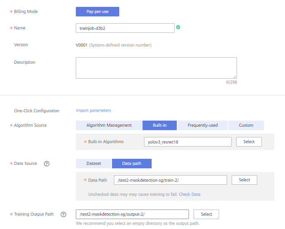Screen dimensions: 285x229
Task: Click Select next to Built-in Algorithms
Action: click(249, 142)
